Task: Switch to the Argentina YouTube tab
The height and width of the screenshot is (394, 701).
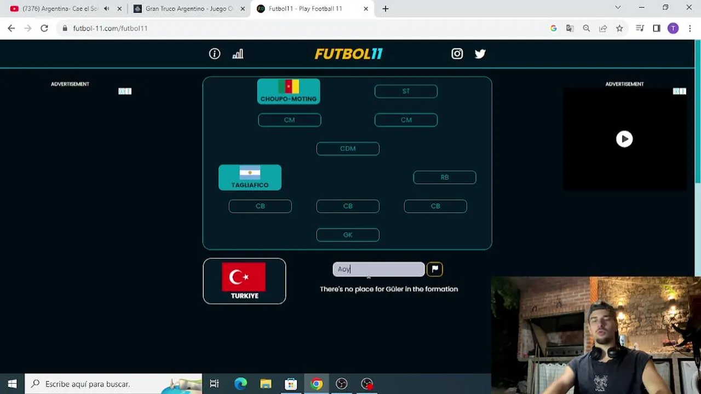Action: pyautogui.click(x=60, y=9)
